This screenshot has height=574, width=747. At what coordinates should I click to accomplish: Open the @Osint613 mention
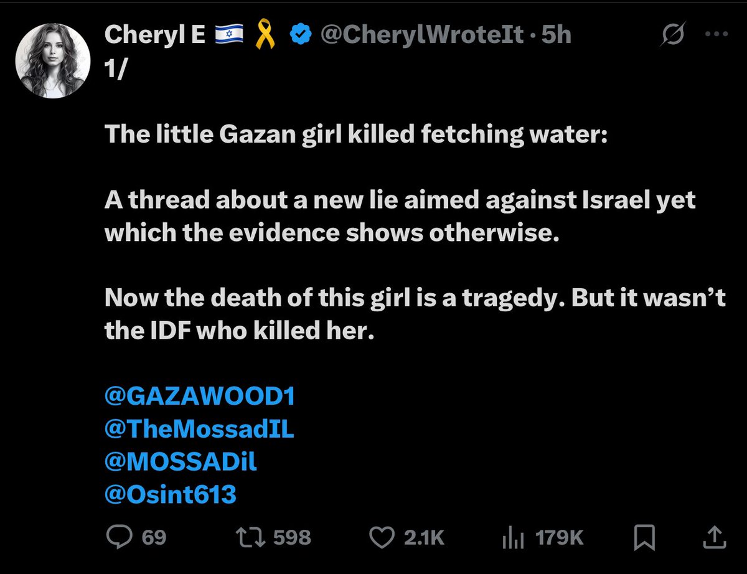(171, 495)
